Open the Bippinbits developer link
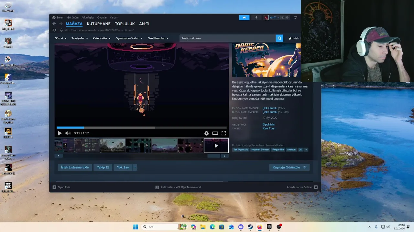Screen dimensions: 414x232 click(268, 124)
